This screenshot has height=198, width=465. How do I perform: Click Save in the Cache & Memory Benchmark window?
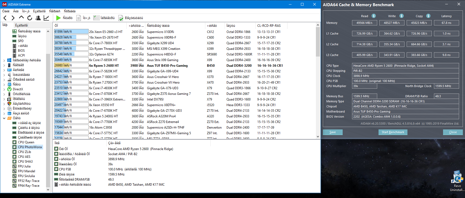coord(332,132)
